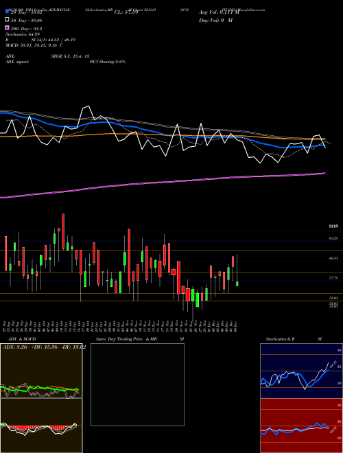Viewport: 343px width, 453px height.
Task: Click the 'Avg Vol: 0.111 M' label
Action: coord(219,12)
